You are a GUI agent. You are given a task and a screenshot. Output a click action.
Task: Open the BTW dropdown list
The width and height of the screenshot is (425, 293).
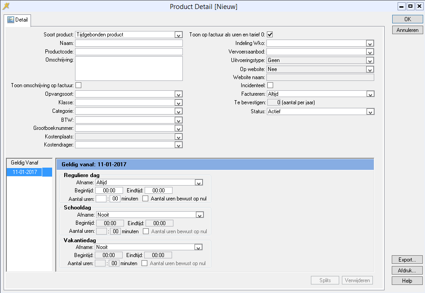coord(178,120)
